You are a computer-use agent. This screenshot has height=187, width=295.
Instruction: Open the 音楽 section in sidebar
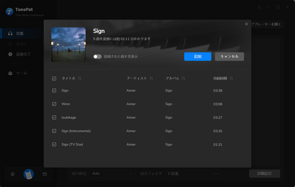pyautogui.click(x=22, y=34)
